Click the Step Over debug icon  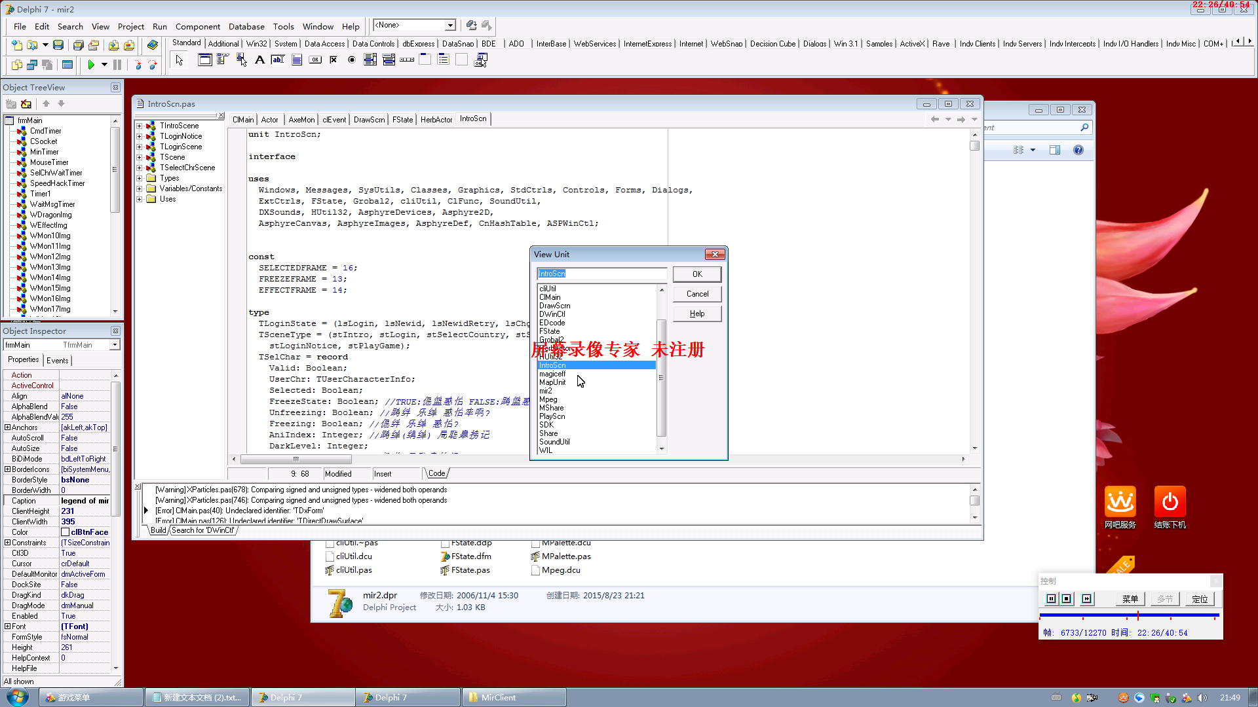click(x=153, y=65)
